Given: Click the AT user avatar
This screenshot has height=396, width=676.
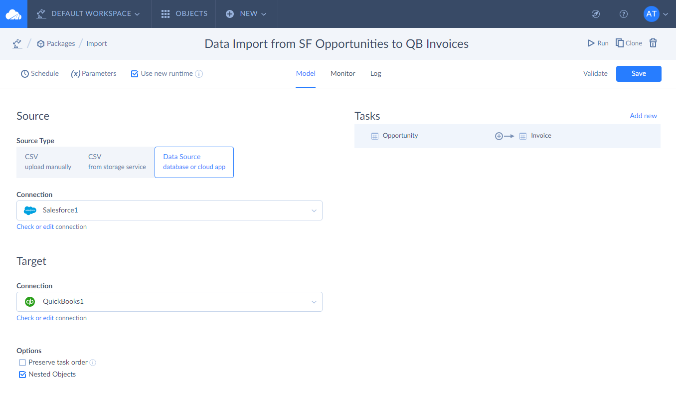Looking at the screenshot, I should (x=651, y=14).
